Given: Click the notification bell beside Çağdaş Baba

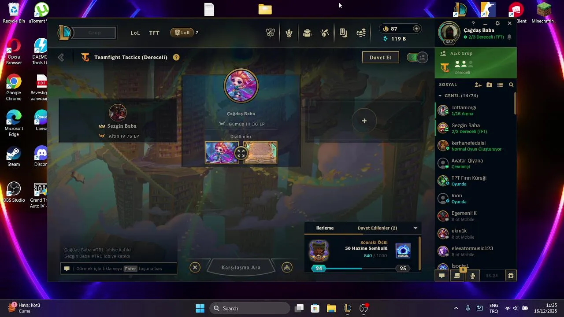Looking at the screenshot, I should click(509, 37).
